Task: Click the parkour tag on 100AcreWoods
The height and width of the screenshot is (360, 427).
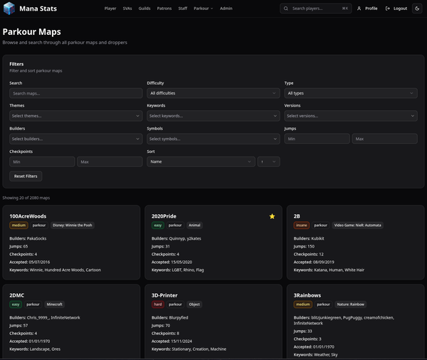Action: 39,226
